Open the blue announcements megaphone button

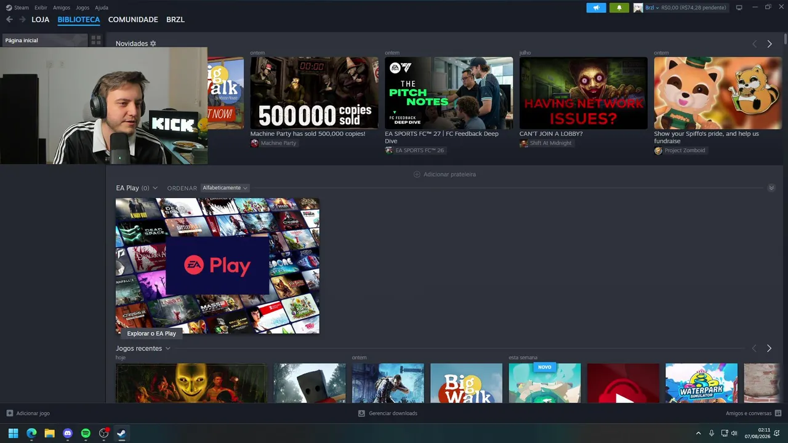pyautogui.click(x=596, y=7)
